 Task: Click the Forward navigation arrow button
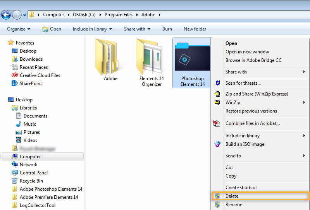[x=17, y=15]
